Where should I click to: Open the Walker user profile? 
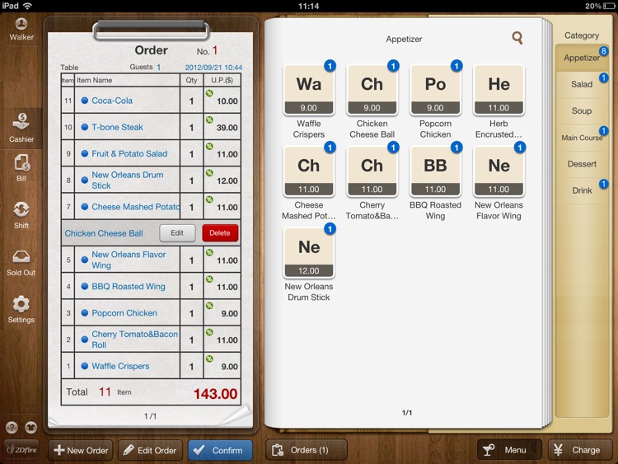(21, 29)
